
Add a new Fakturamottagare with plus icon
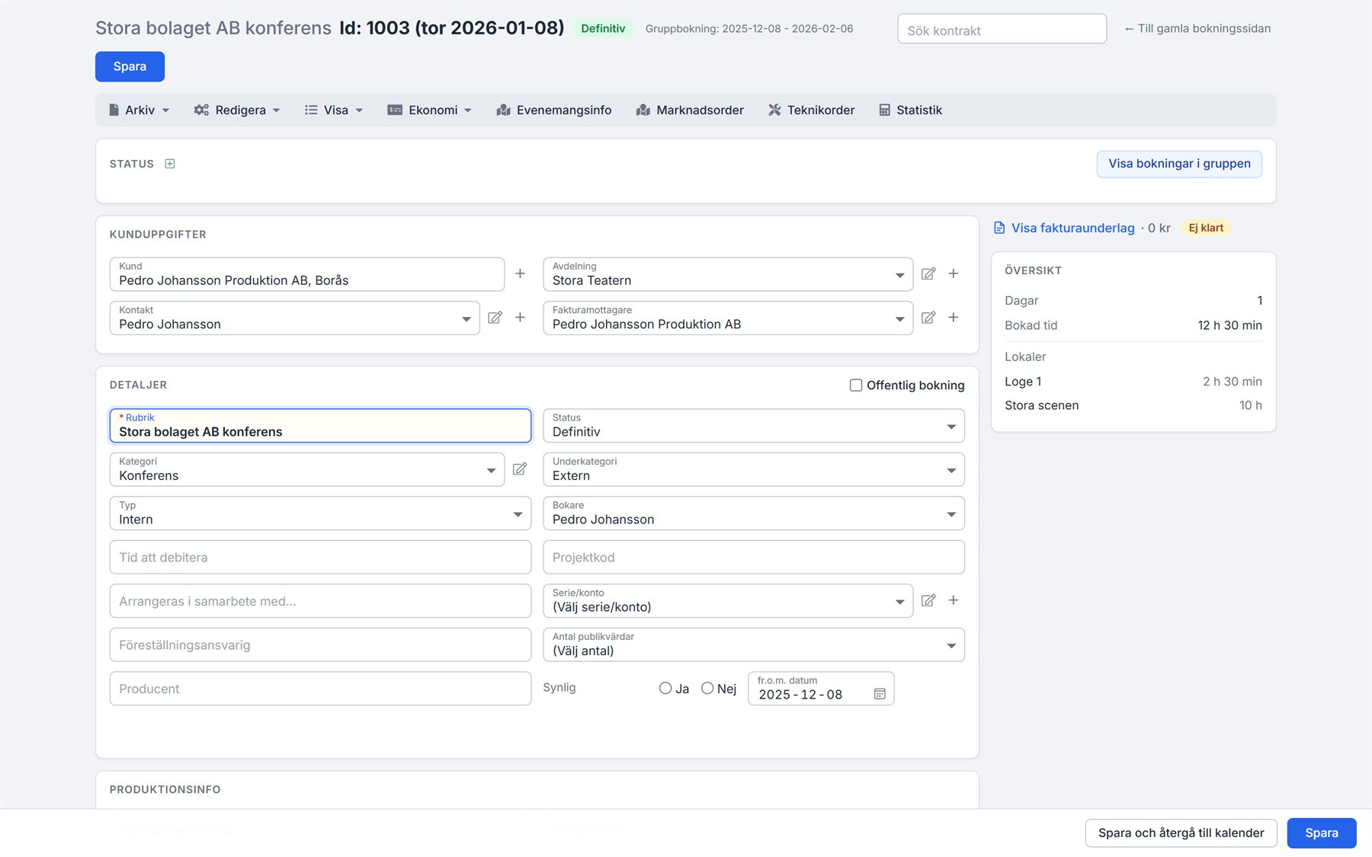pyautogui.click(x=954, y=318)
